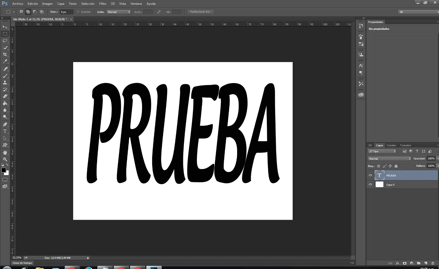The height and width of the screenshot is (269, 439).
Task: Select intersect with selection mode
Action: (x=42, y=12)
